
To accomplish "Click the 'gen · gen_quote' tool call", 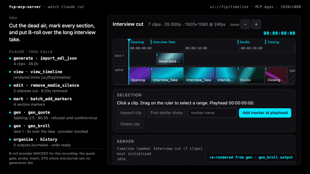I will tap(32, 112).
